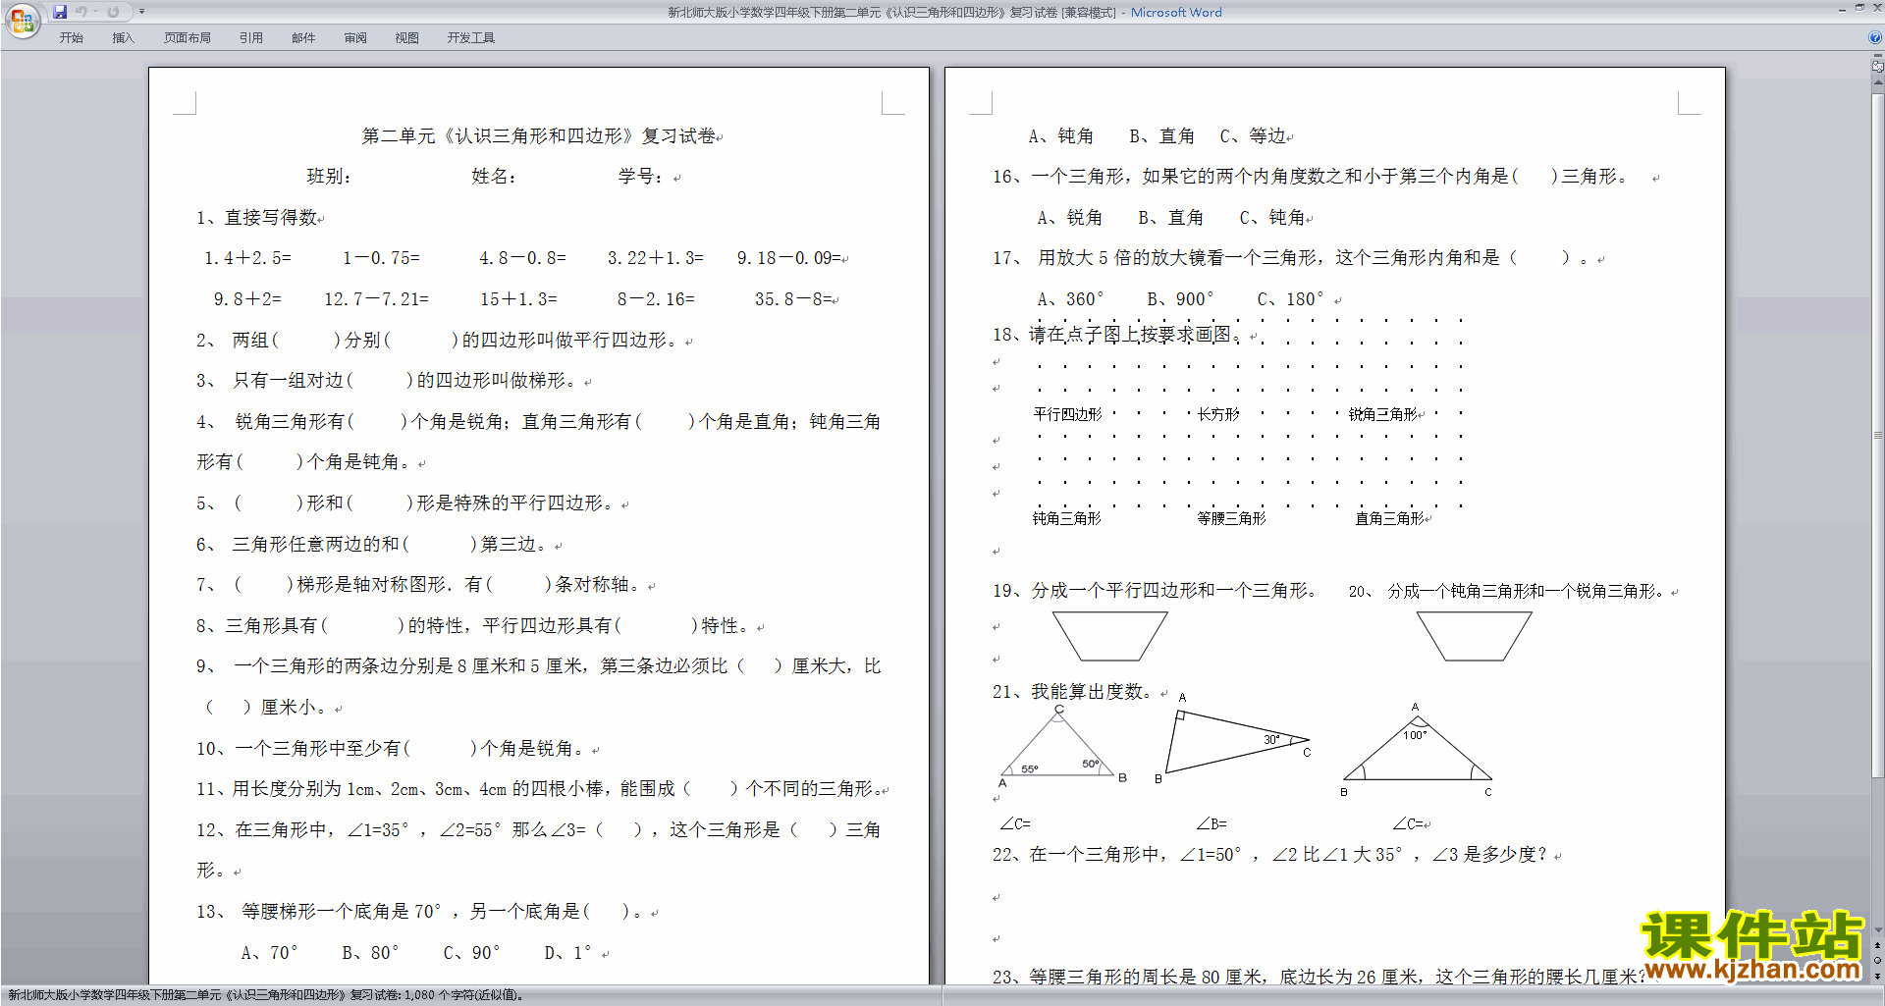1885x1006 pixels.
Task: Open the Office button menu
Action: coord(22,21)
